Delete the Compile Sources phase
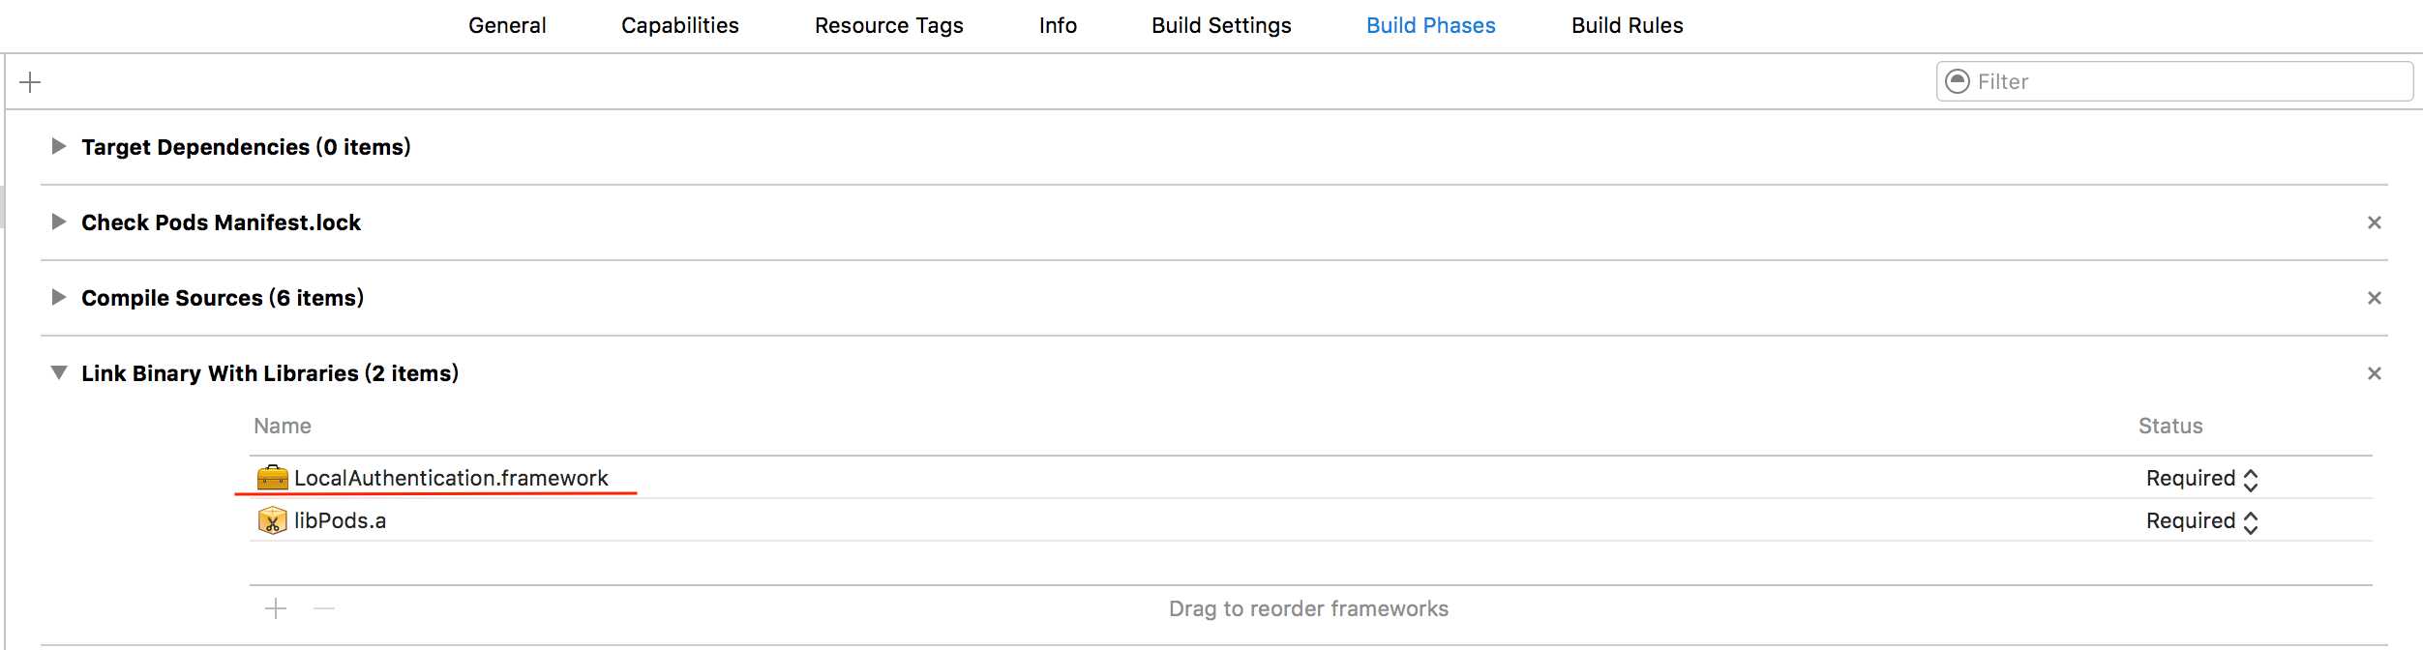2423x650 pixels. (2374, 298)
